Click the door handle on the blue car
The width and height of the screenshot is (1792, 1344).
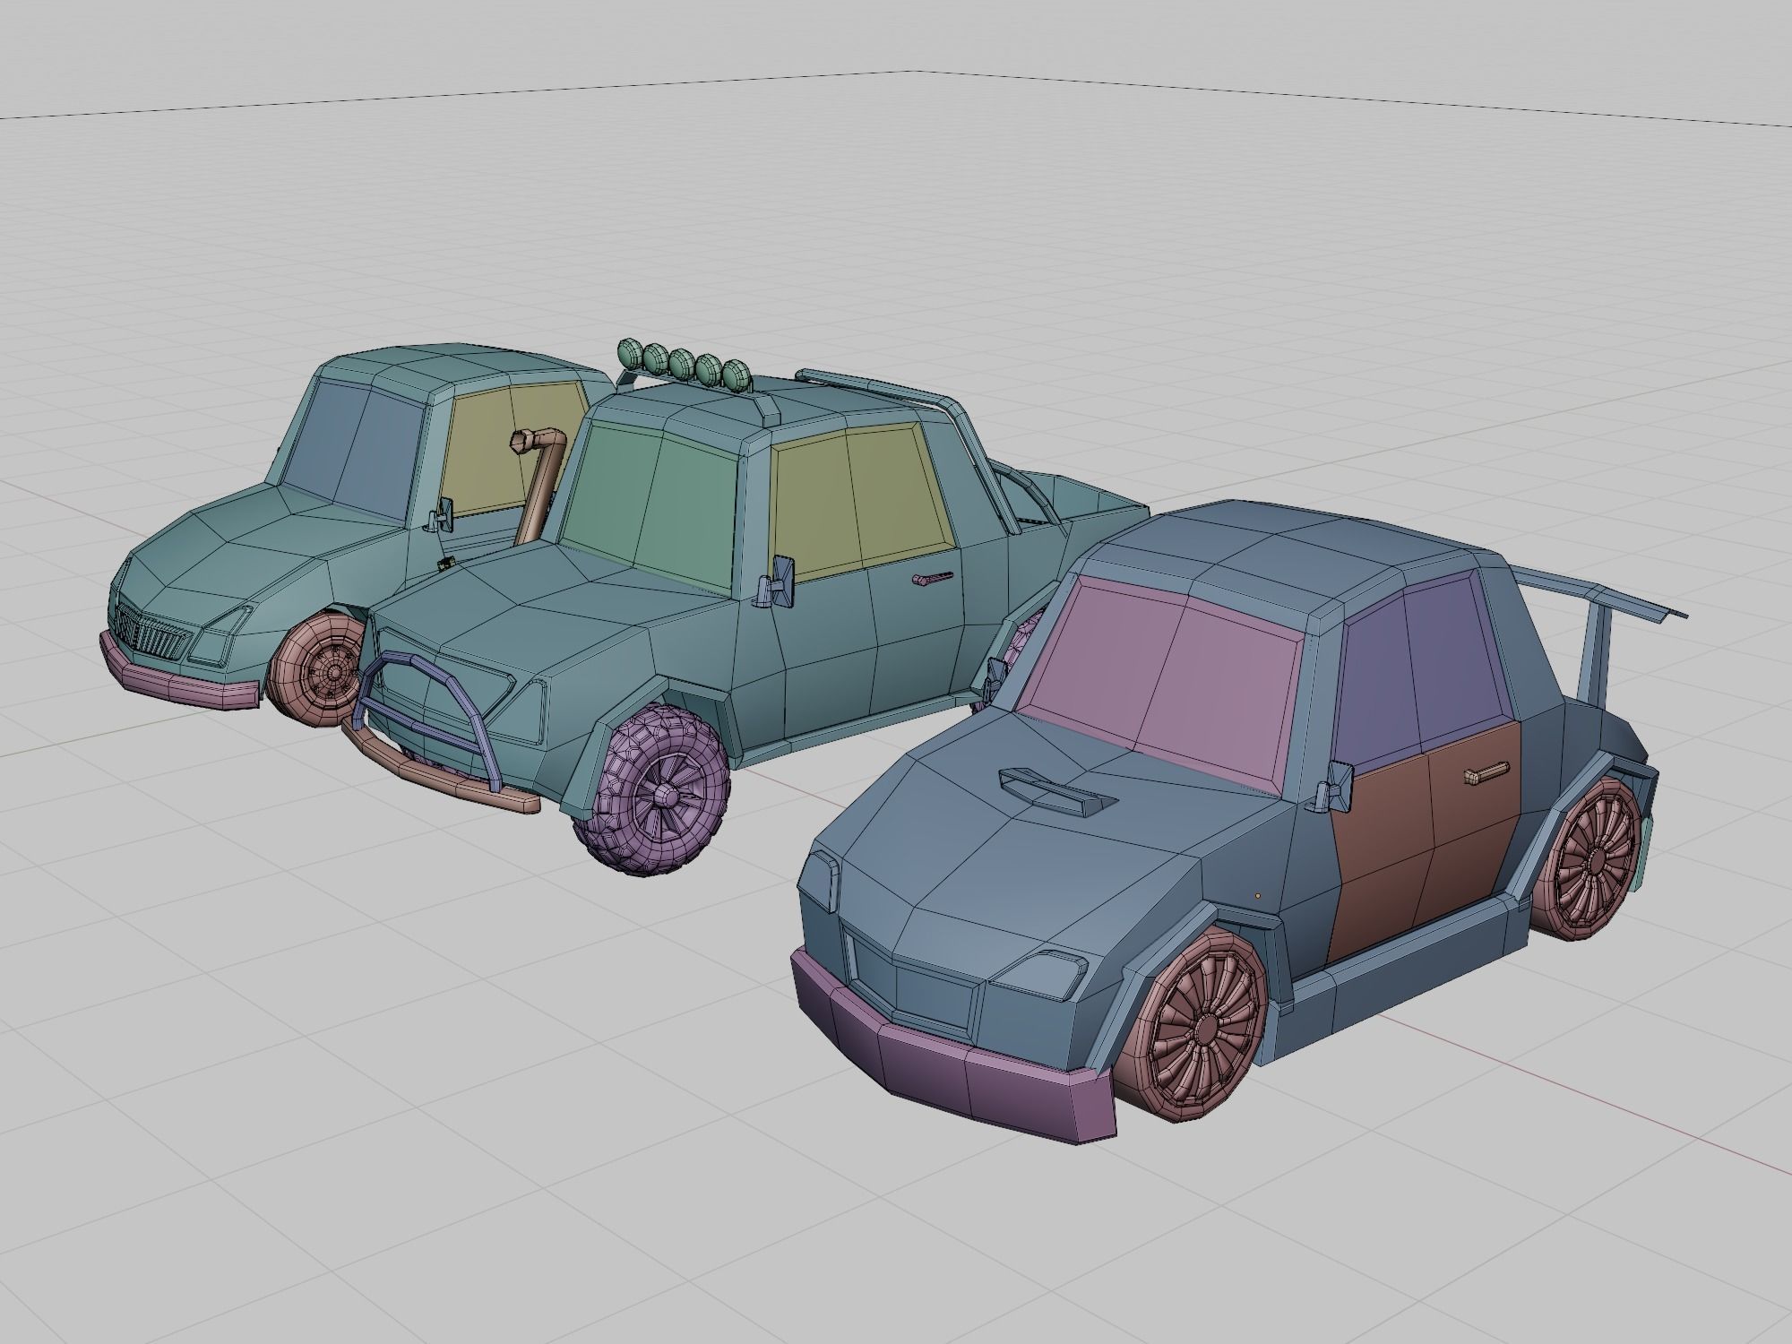1487,774
